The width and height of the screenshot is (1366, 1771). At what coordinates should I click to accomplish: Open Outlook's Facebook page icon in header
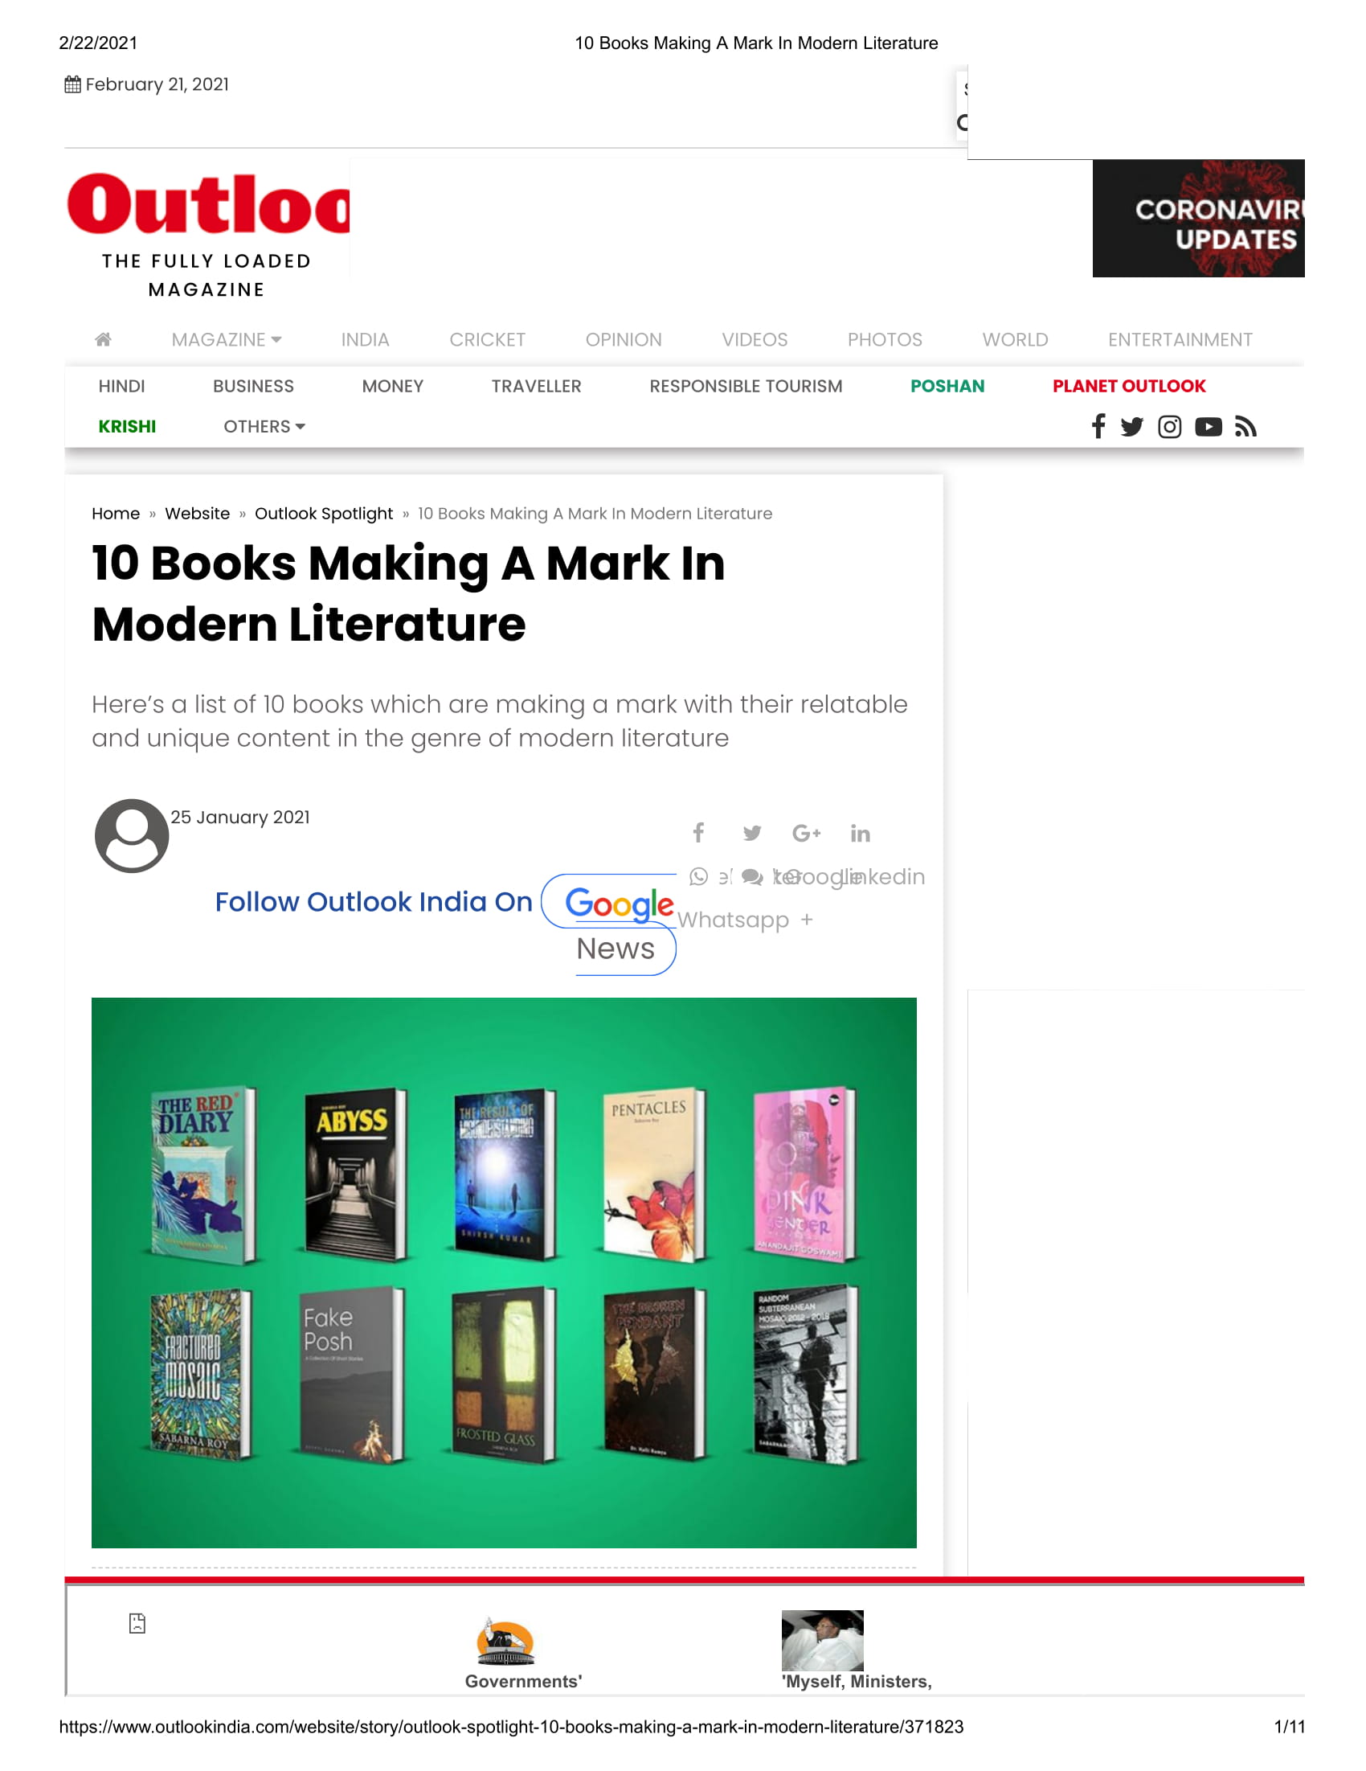[1098, 426]
